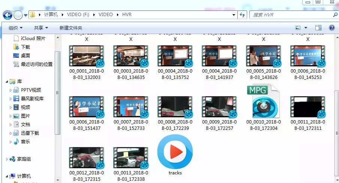Expand the PPTV视频 library node
The image size is (339, 183).
click(10, 90)
